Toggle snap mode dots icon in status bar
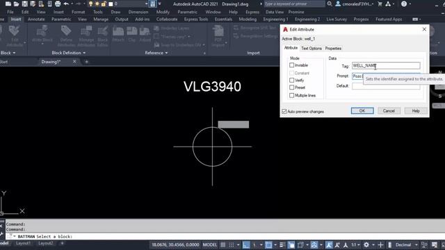The width and height of the screenshot is (445, 250). (232, 245)
